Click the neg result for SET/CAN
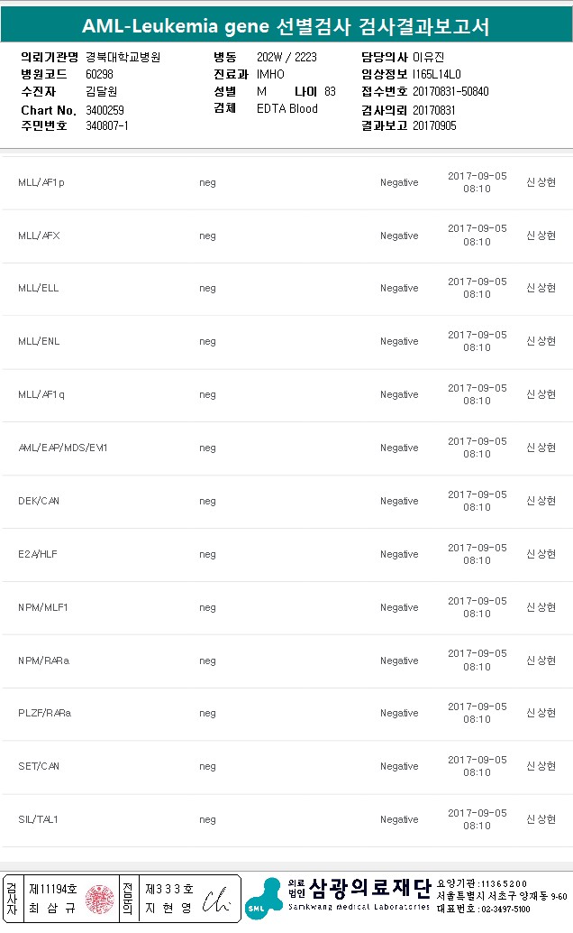573x933 pixels. pos(207,766)
